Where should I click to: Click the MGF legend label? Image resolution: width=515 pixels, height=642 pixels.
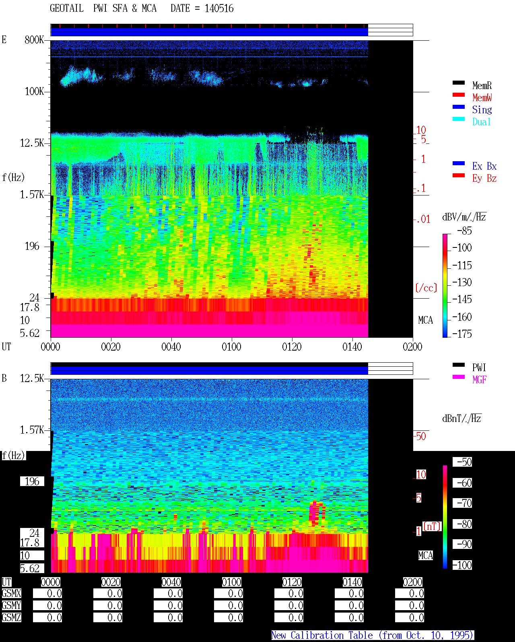point(479,380)
